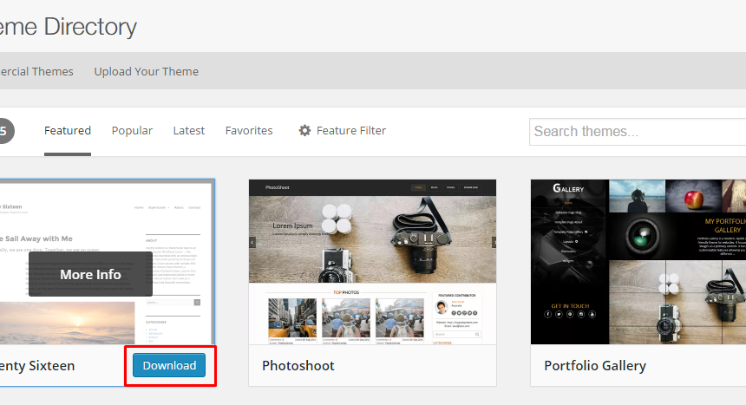Click the Photoshoot theme title
The image size is (746, 405).
(x=298, y=365)
